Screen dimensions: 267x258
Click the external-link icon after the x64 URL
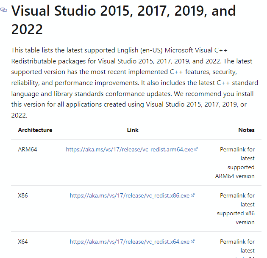pyautogui.click(x=192, y=242)
